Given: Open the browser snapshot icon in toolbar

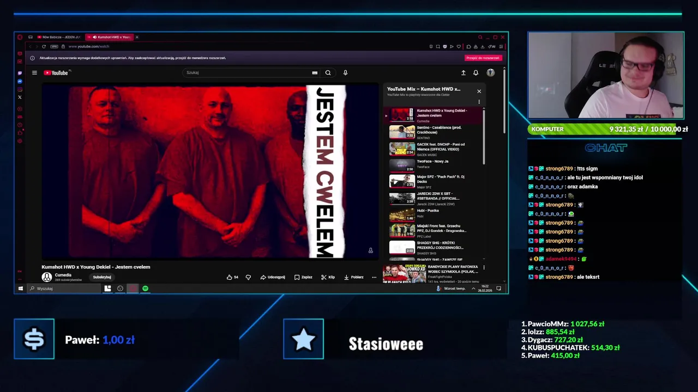Looking at the screenshot, I should [438, 46].
